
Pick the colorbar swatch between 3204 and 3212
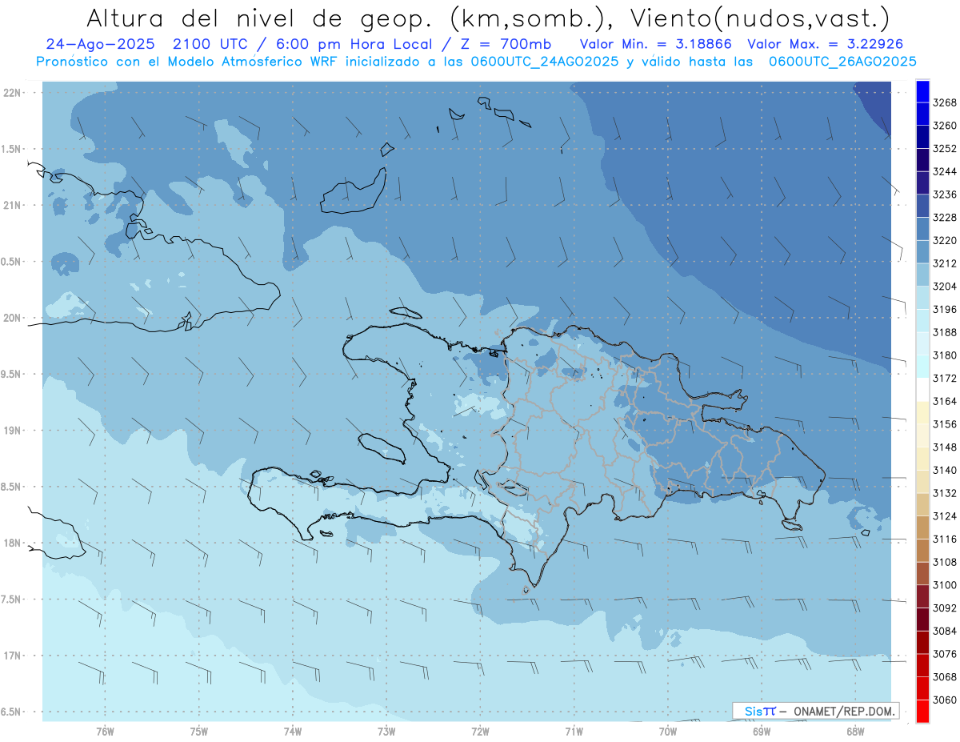click(x=922, y=275)
